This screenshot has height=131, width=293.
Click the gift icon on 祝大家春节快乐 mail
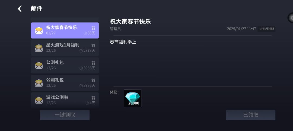coord(93,28)
